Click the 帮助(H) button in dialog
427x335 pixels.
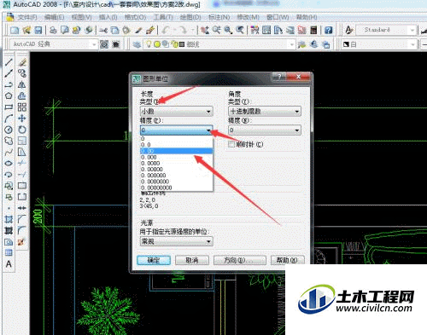(x=288, y=260)
